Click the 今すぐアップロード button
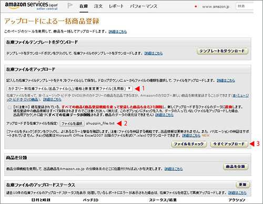 (229, 144)
